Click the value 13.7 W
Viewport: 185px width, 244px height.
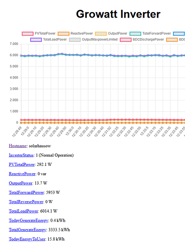(x=41, y=183)
